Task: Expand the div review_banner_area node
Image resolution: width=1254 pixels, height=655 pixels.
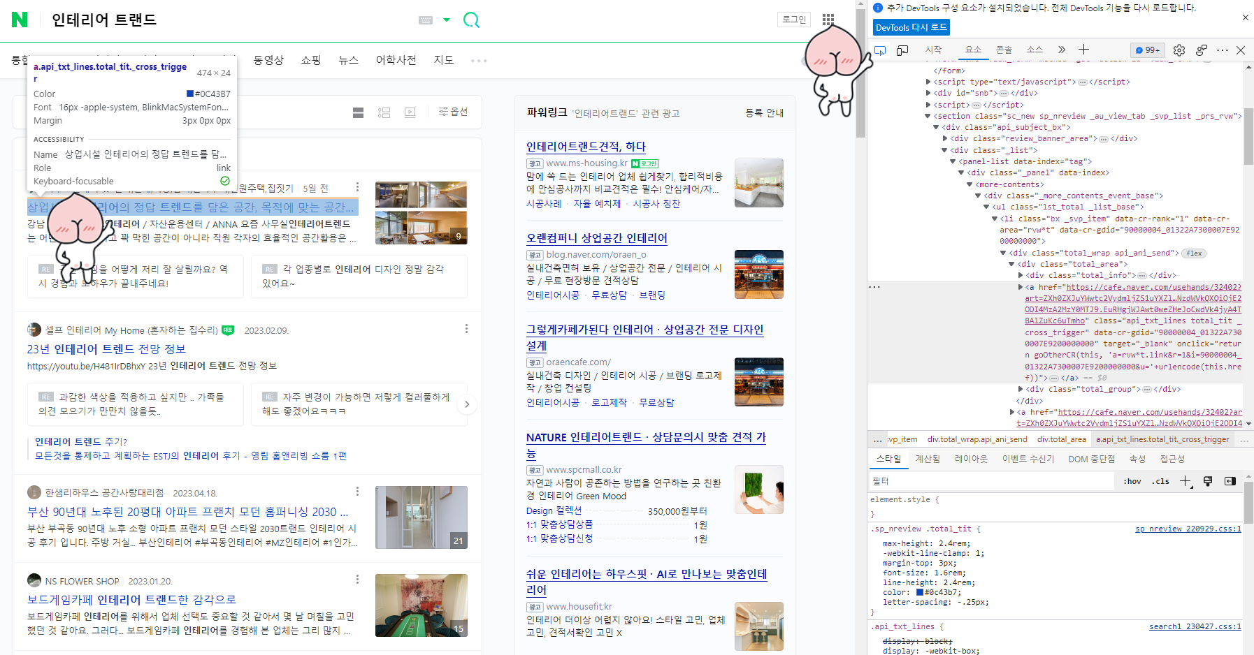Action: coord(945,138)
